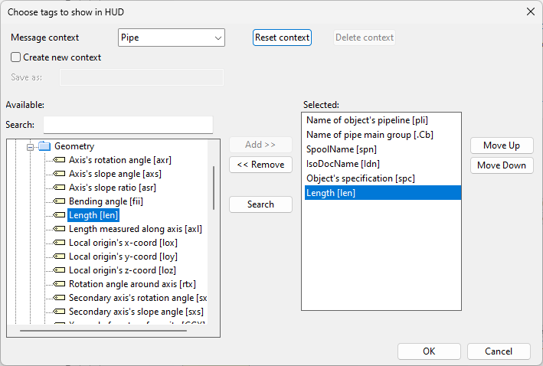The width and height of the screenshot is (543, 366).
Task: Click tag icon for Rotation angle around axis
Action: [x=60, y=284]
